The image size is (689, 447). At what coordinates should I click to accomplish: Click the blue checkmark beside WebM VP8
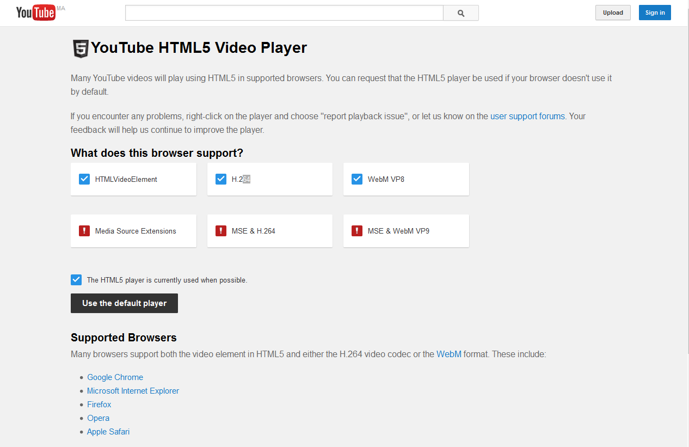tap(357, 179)
